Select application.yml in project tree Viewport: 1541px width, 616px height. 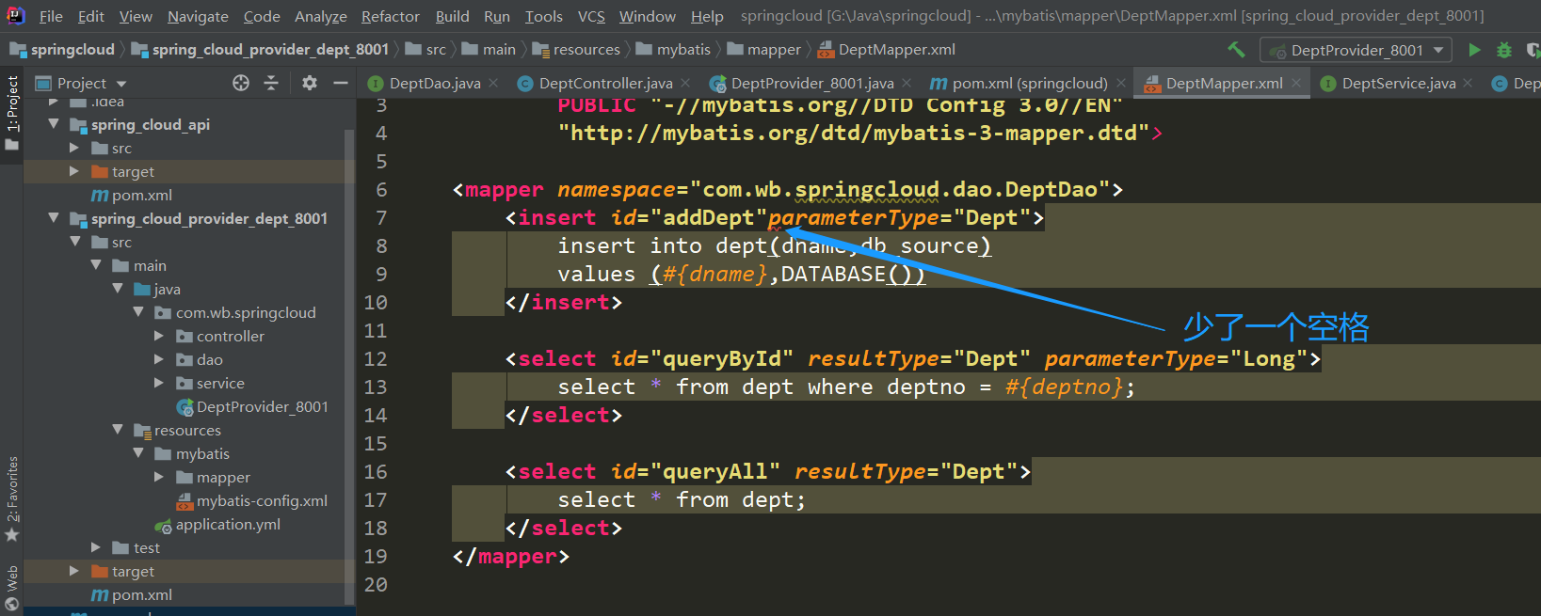[217, 524]
